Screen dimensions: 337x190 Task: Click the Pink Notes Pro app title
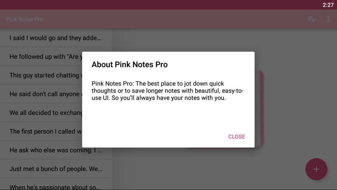pos(25,19)
